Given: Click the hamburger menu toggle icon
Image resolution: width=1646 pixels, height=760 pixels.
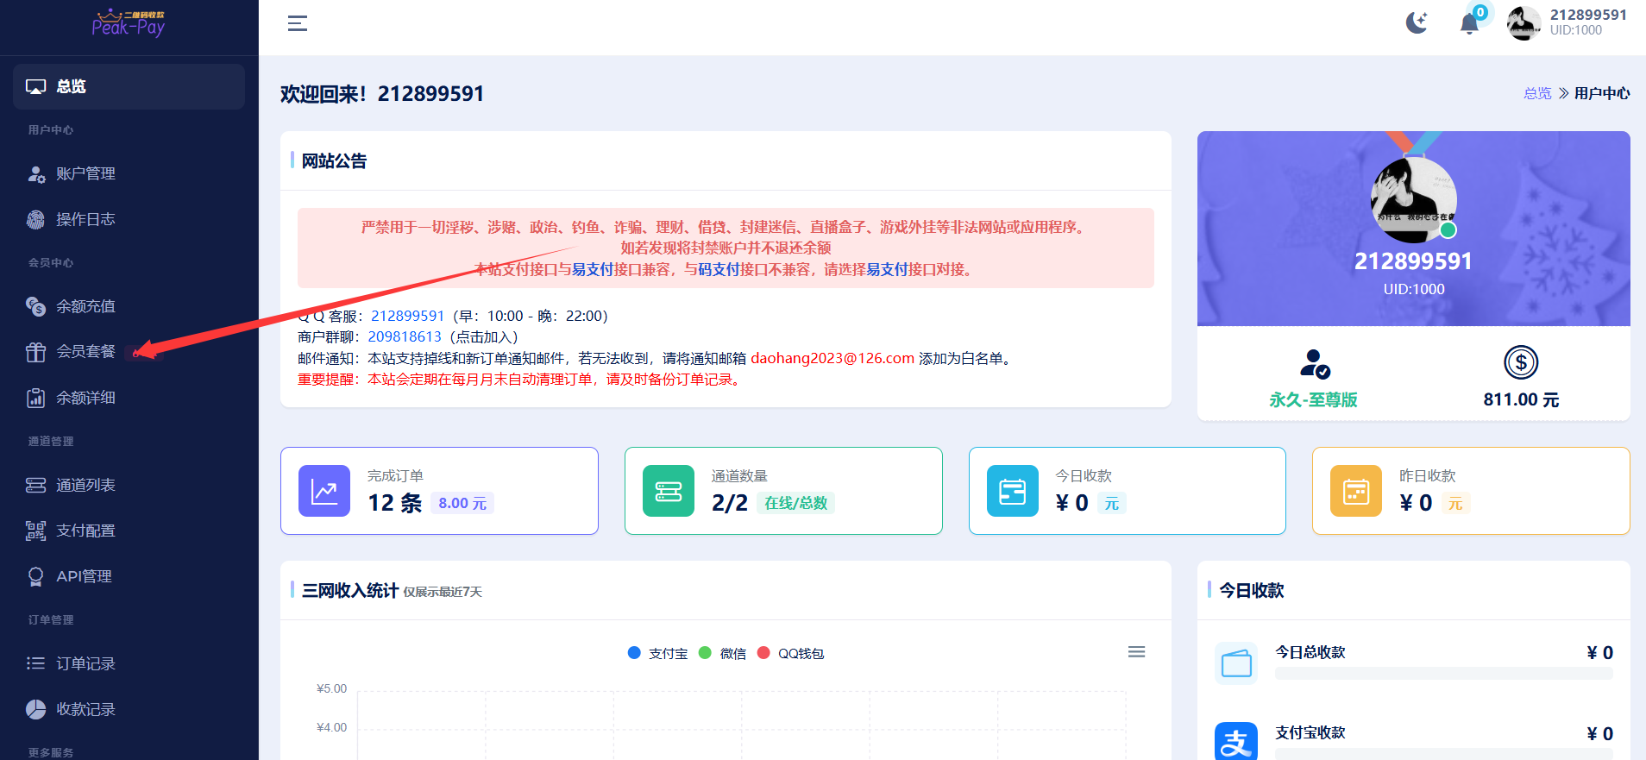Looking at the screenshot, I should (x=298, y=23).
